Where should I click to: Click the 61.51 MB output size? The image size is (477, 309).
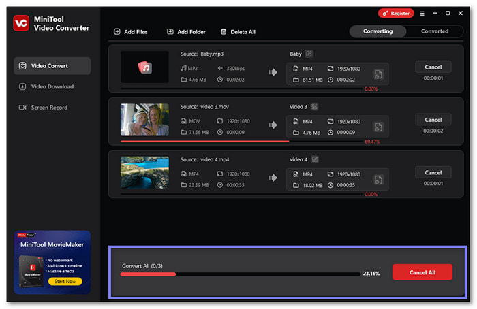(x=312, y=80)
